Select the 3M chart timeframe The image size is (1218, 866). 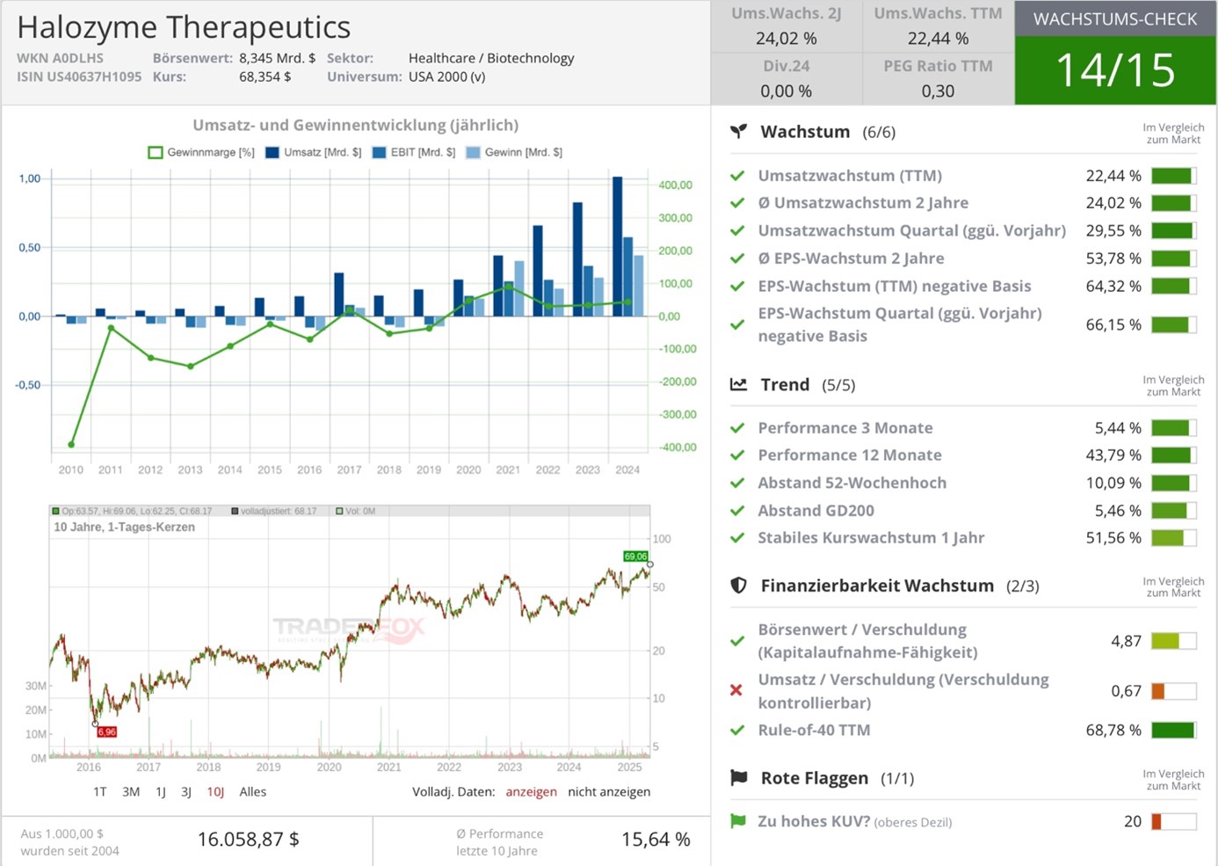(x=131, y=791)
